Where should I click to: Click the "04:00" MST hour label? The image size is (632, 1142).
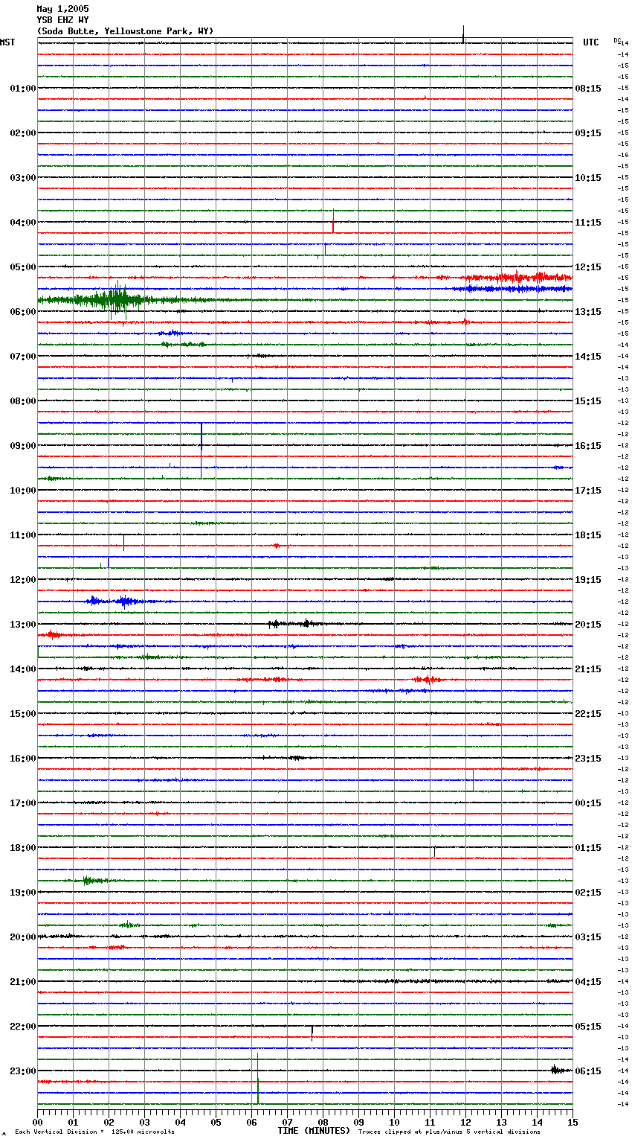coord(23,223)
